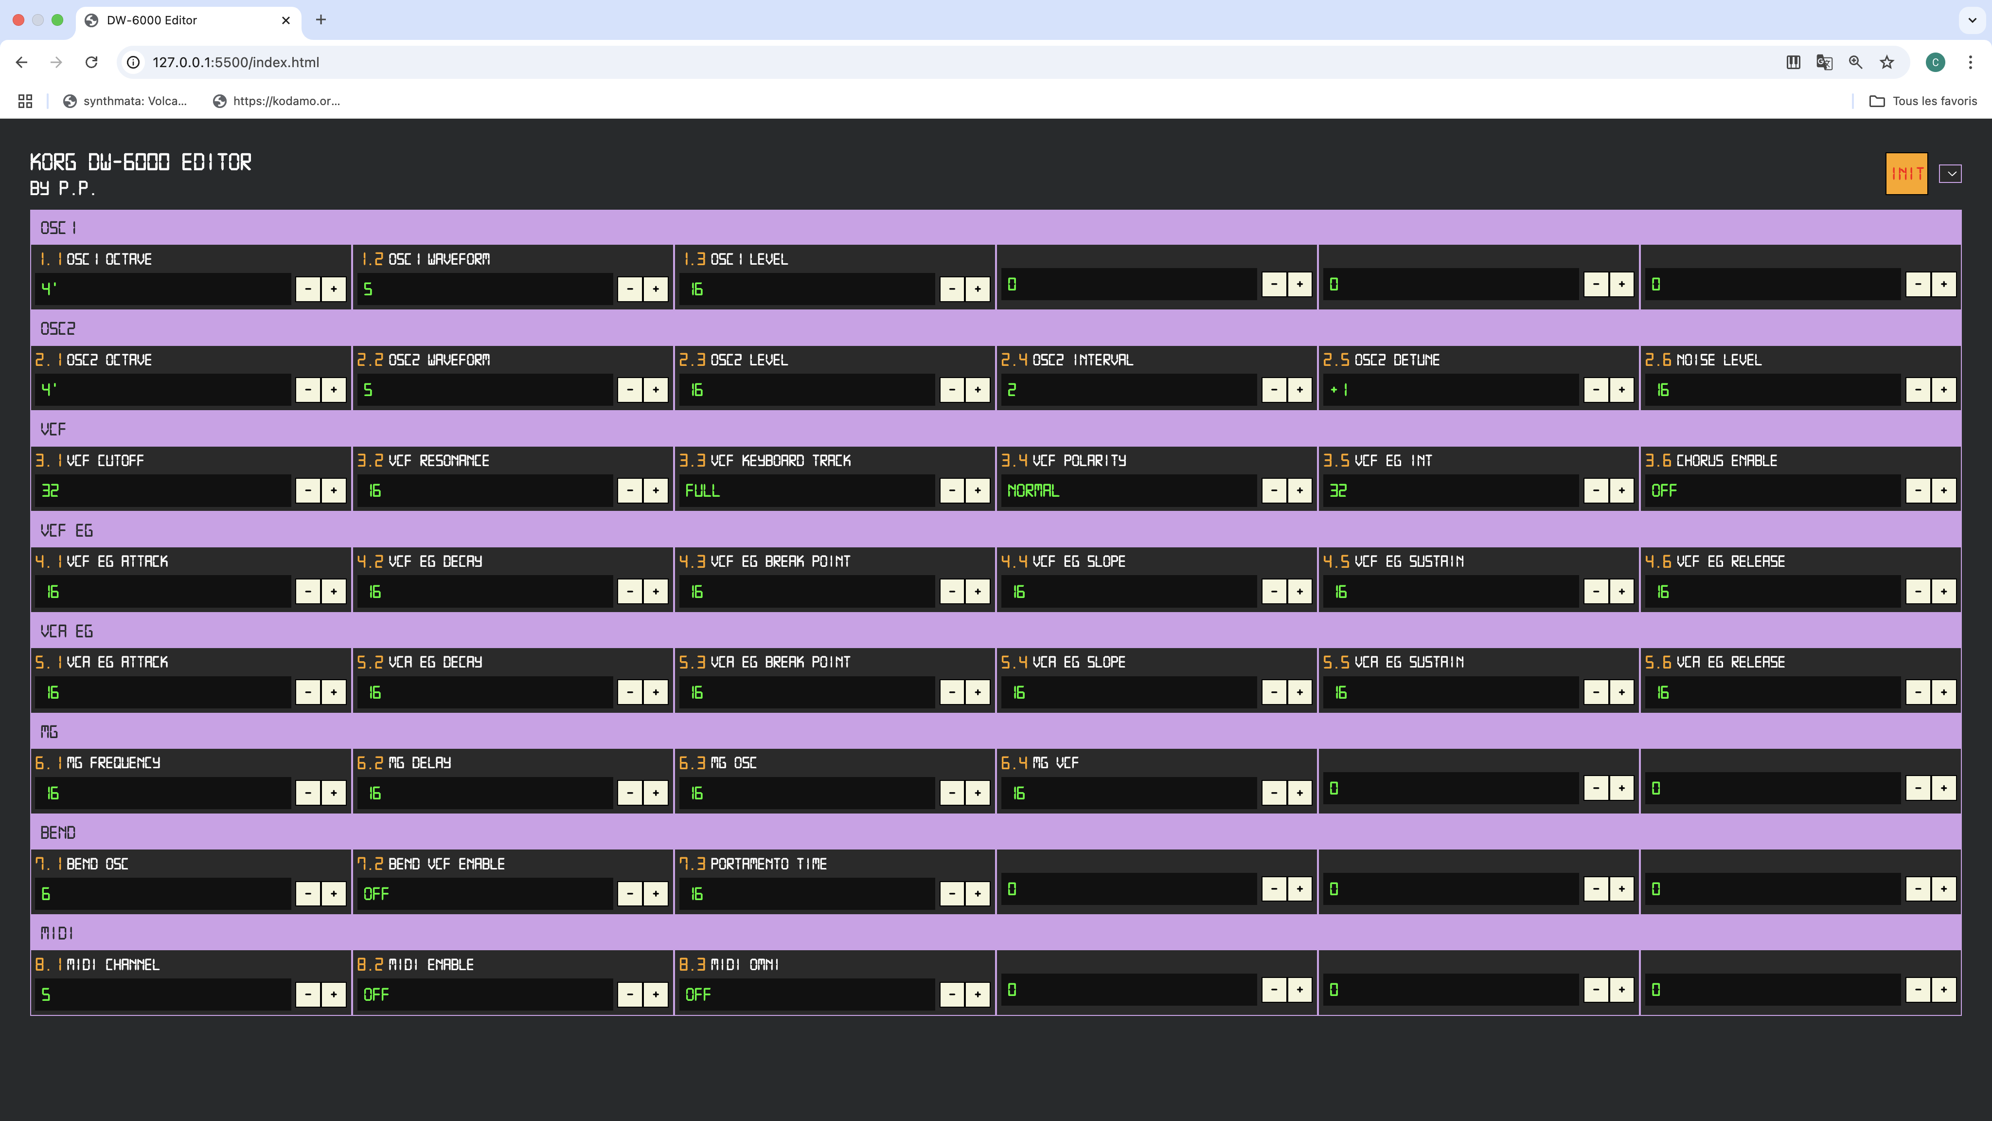Increase VCA EG Slope value
This screenshot has height=1121, width=1992.
(1300, 692)
